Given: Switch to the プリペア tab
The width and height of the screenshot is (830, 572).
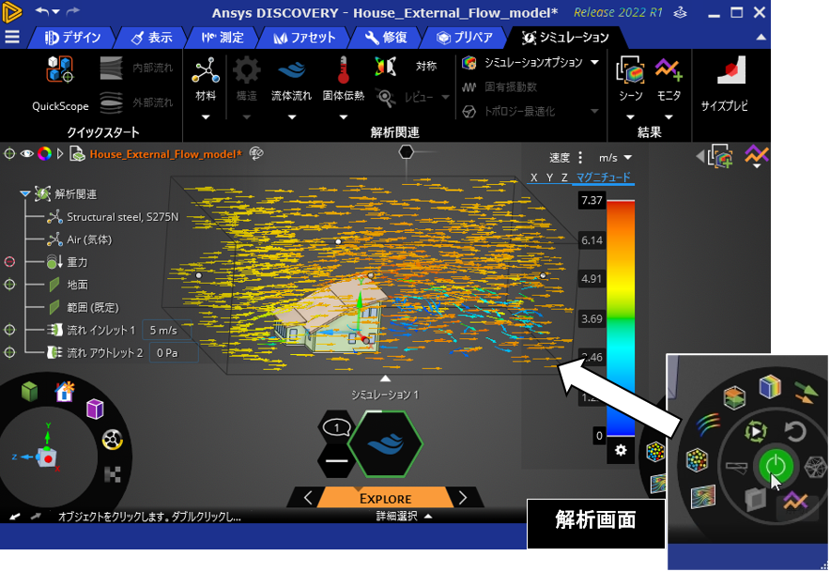Looking at the screenshot, I should pyautogui.click(x=465, y=37).
